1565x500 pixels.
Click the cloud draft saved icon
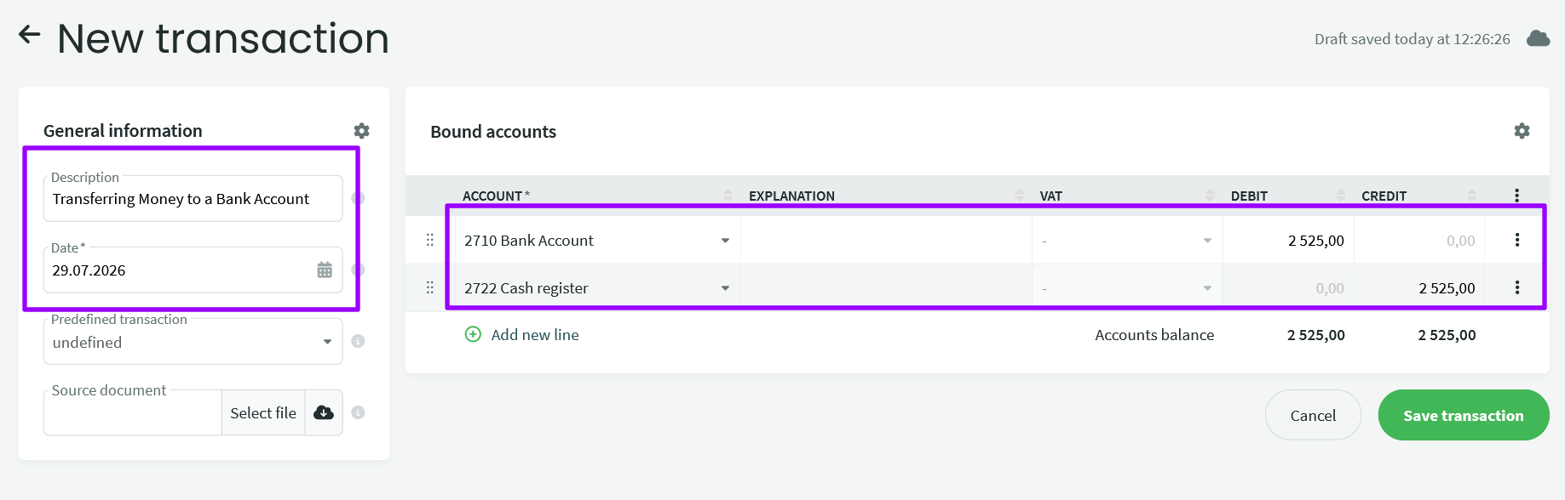tap(1538, 38)
